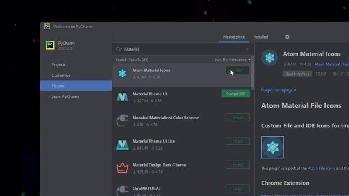The image size is (349, 196).
Task: Select the Material Design Dark-Theme crown icon
Action: point(122,168)
